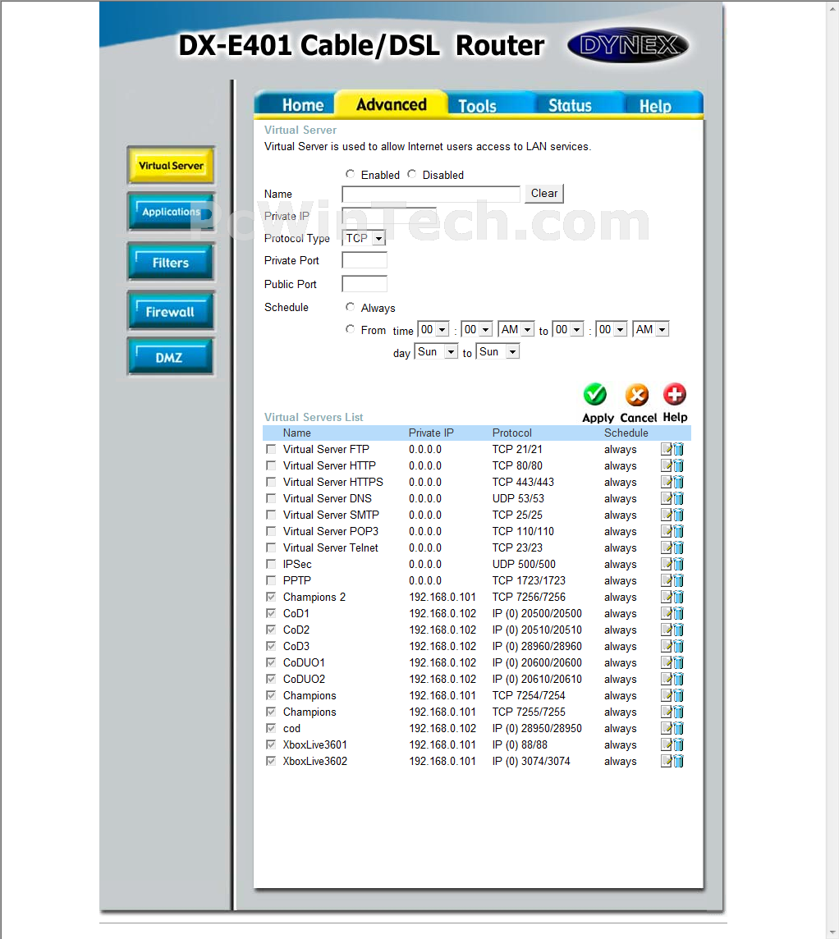
Task: Select the Disabled radio button
Action: tap(412, 174)
